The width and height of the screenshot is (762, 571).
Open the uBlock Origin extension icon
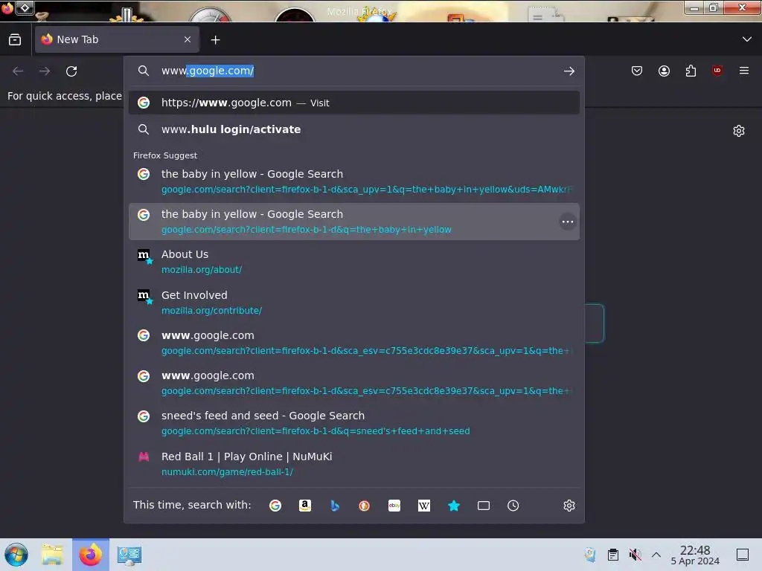click(717, 71)
